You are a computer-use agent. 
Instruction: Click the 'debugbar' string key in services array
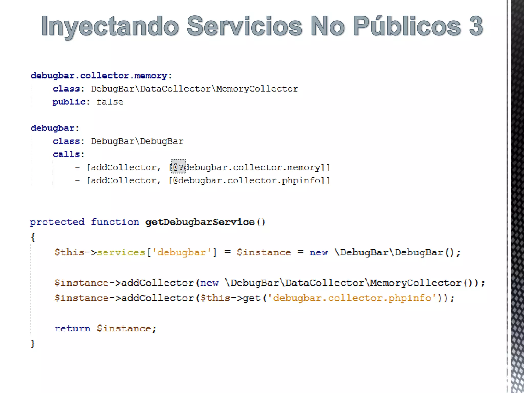click(x=182, y=253)
